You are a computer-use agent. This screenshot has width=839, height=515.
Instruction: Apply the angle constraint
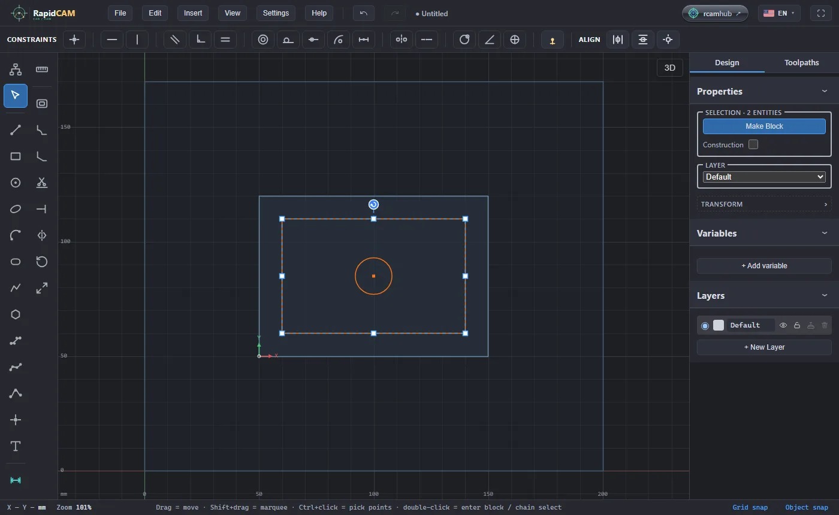(490, 40)
